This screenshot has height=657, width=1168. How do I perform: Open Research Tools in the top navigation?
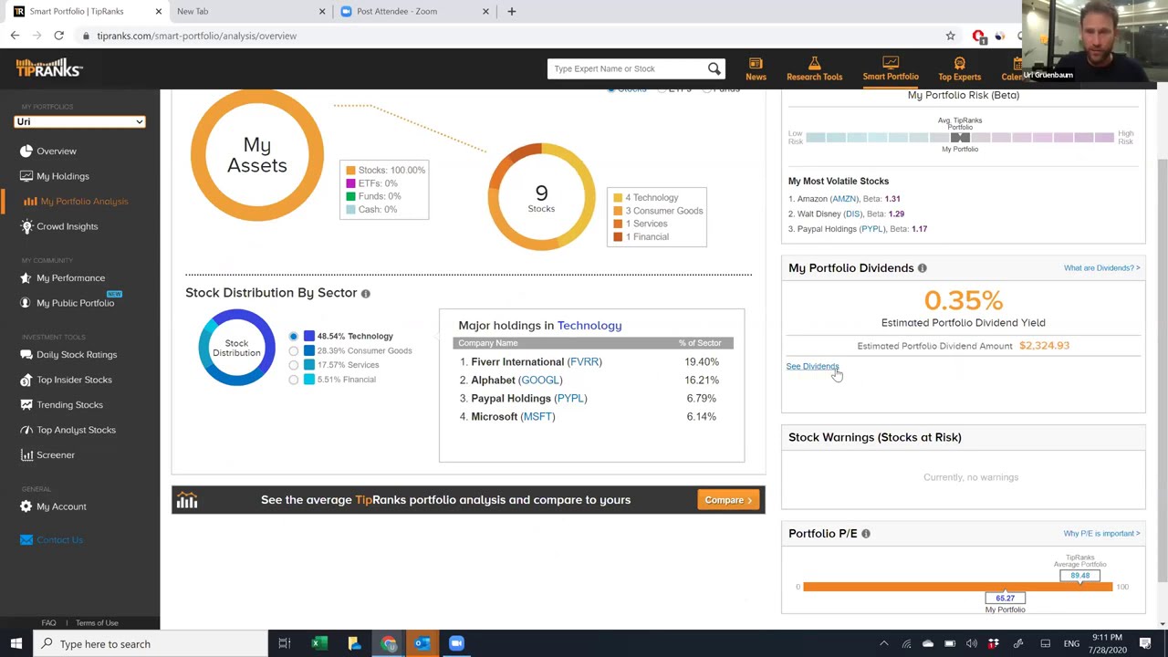point(814,68)
